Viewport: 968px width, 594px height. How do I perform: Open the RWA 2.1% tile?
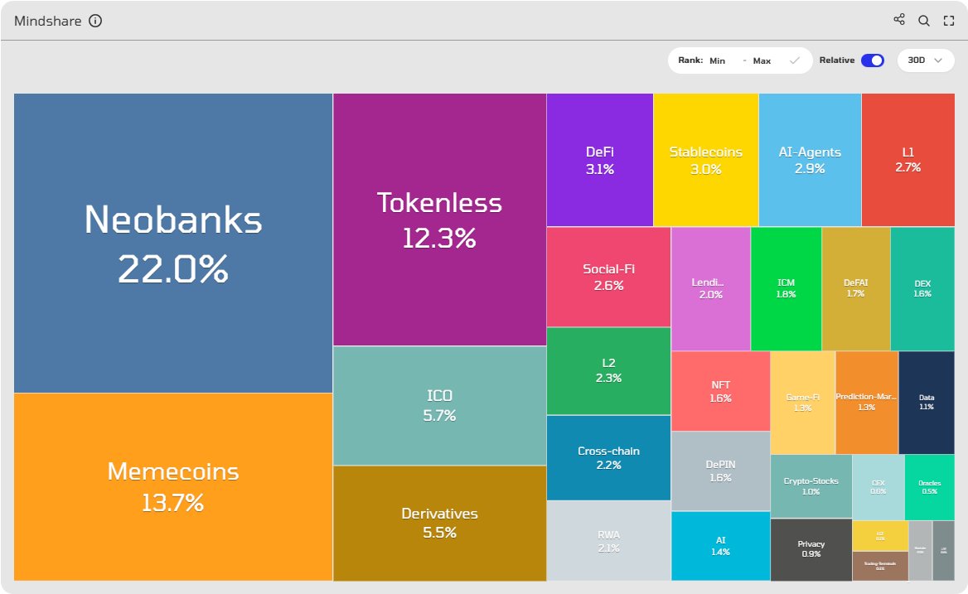608,541
